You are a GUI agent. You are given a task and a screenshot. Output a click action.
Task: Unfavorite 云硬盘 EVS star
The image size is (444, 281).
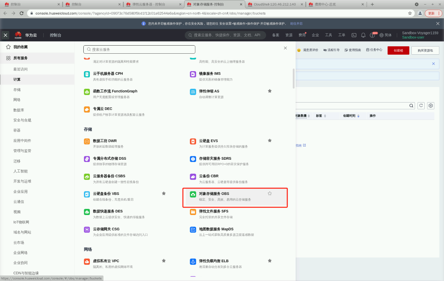point(270,141)
